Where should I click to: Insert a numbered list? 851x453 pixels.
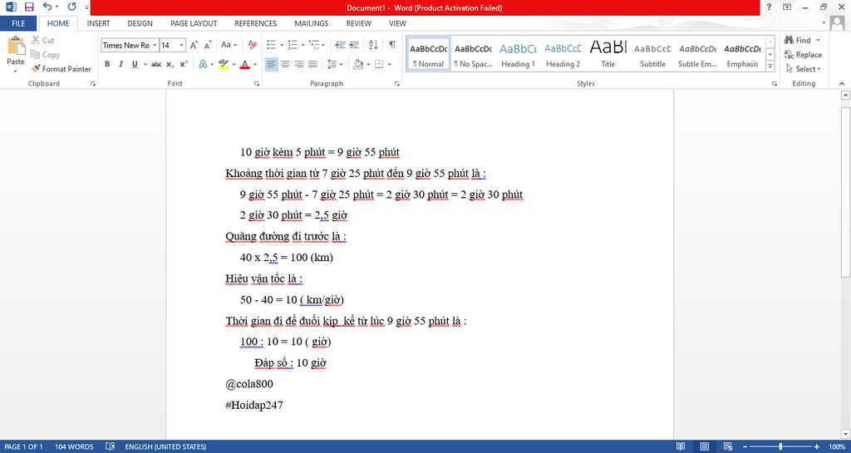(293, 45)
